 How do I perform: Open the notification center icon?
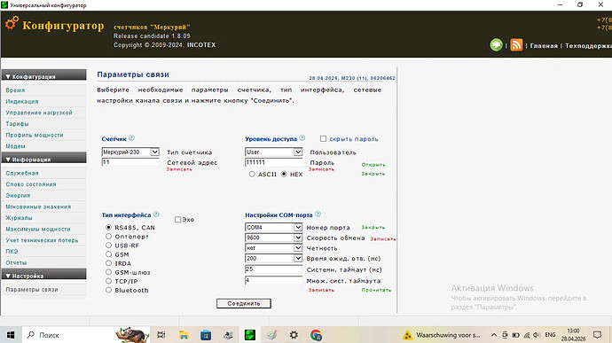coord(597,335)
